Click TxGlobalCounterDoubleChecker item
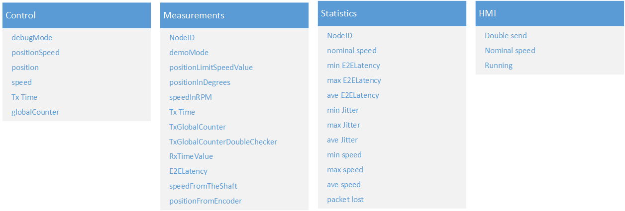The width and height of the screenshot is (625, 211). [223, 142]
